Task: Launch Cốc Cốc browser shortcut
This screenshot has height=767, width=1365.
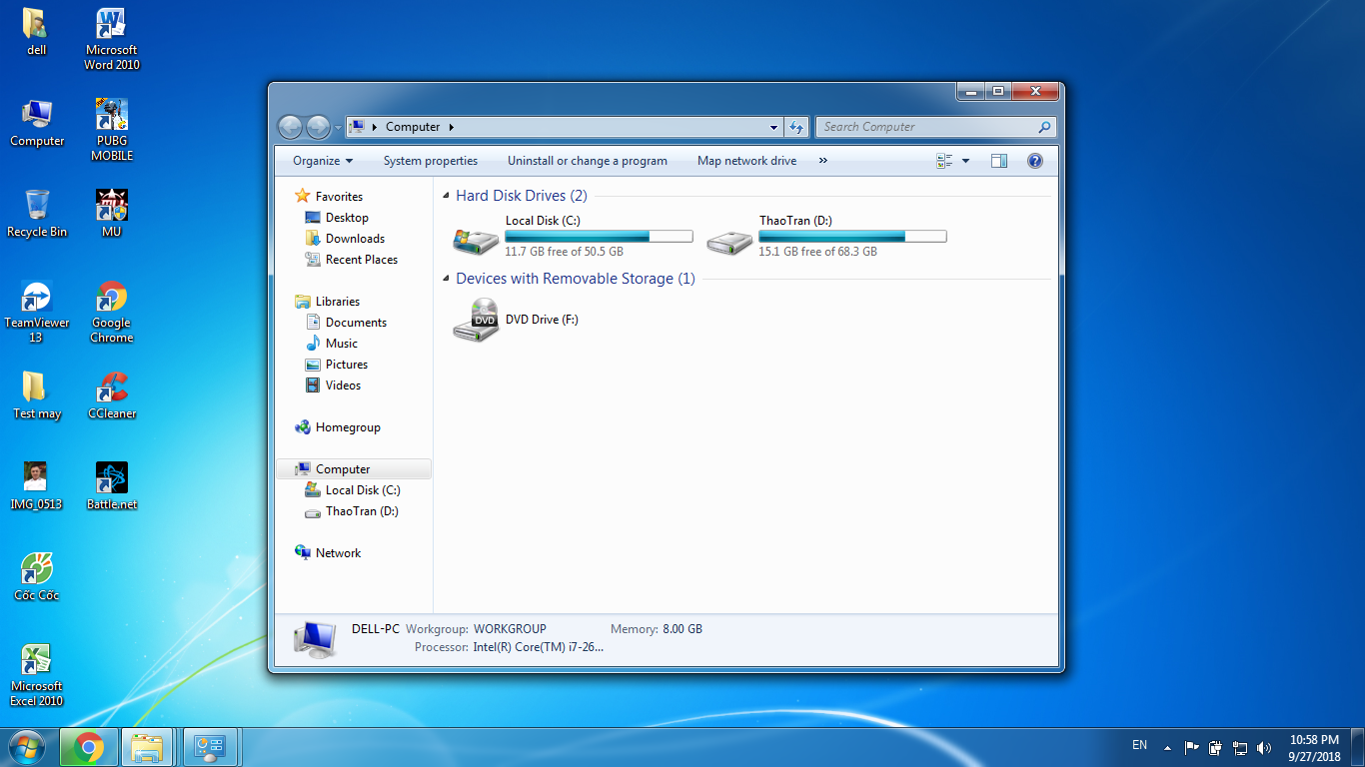Action: coord(37,577)
